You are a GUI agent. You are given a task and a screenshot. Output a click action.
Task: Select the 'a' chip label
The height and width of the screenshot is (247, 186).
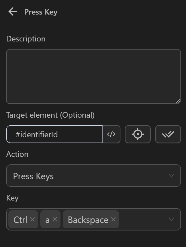pyautogui.click(x=47, y=220)
